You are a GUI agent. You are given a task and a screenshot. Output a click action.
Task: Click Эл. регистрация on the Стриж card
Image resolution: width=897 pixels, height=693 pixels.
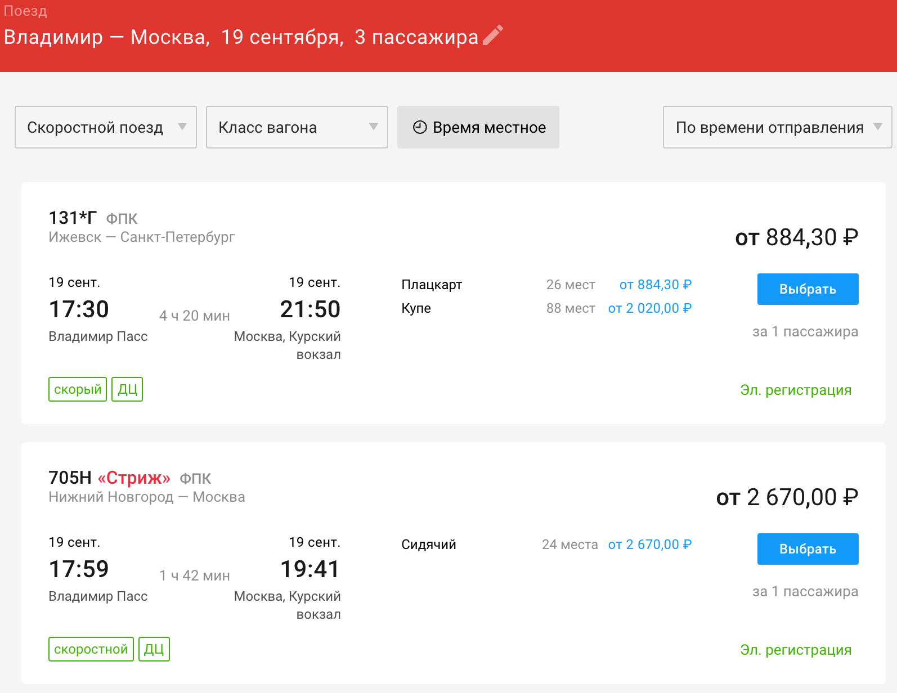[x=796, y=650]
